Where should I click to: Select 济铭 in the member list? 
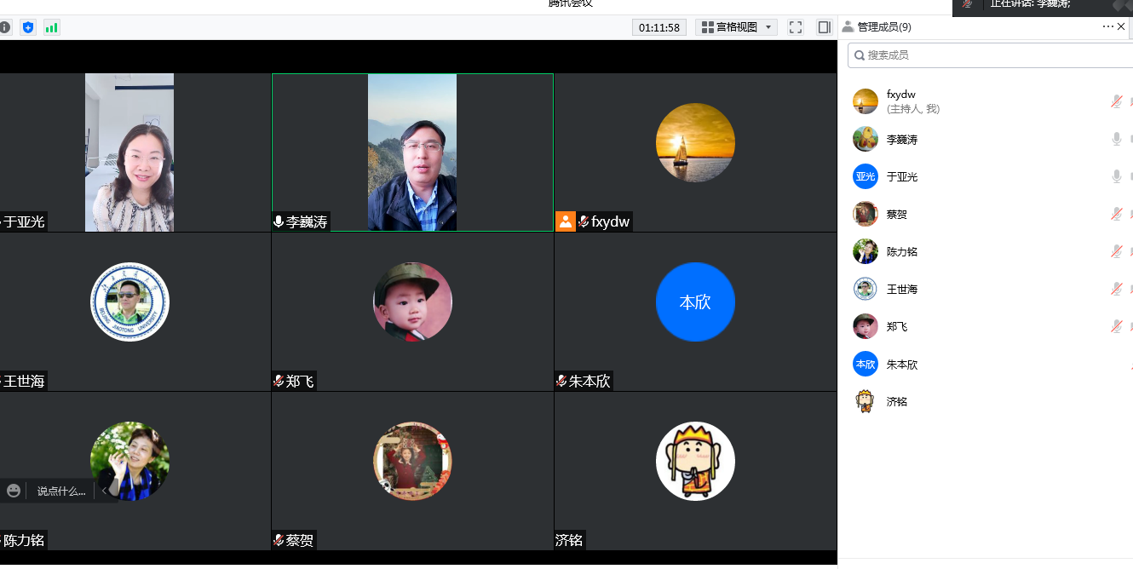coord(896,401)
